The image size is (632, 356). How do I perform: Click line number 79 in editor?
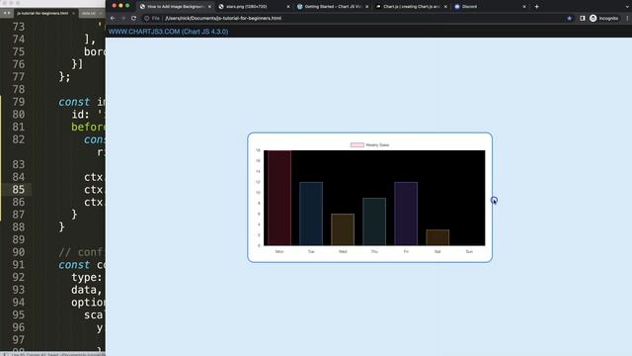point(18,102)
